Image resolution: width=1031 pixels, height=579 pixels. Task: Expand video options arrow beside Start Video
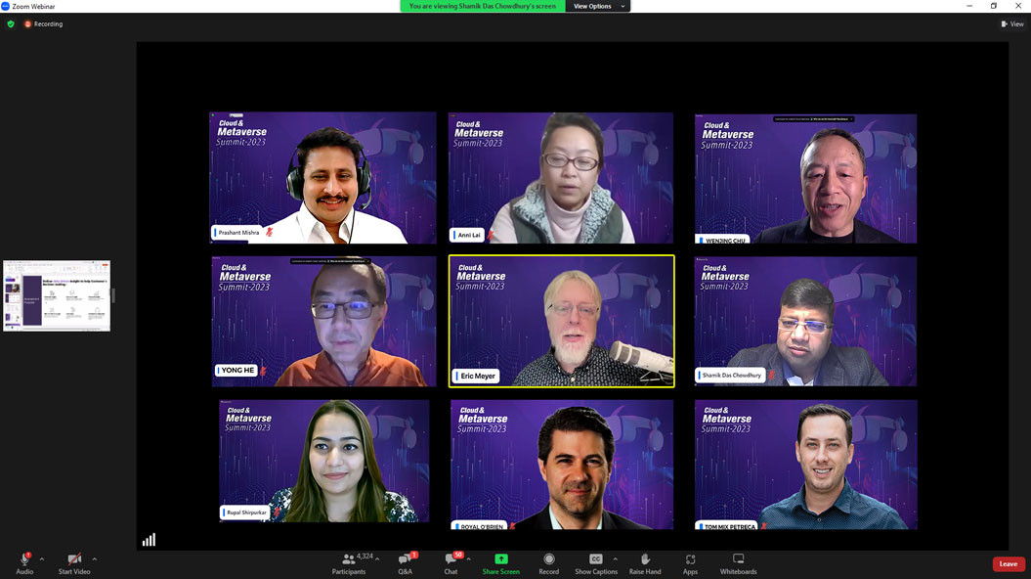tap(94, 559)
